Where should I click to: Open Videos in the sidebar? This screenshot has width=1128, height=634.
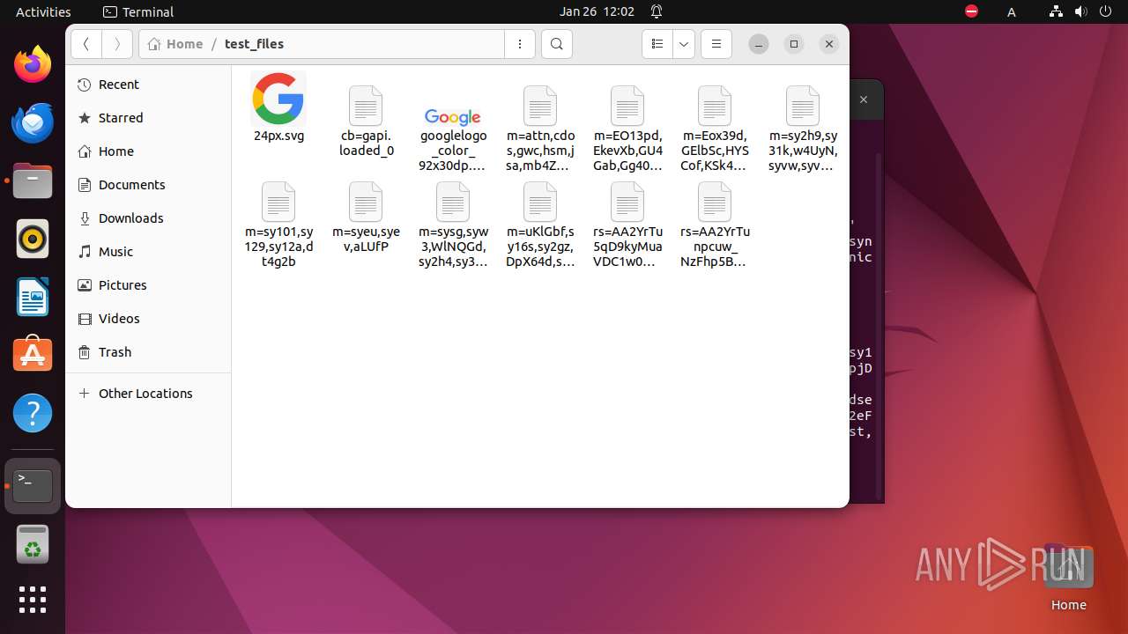pyautogui.click(x=148, y=319)
